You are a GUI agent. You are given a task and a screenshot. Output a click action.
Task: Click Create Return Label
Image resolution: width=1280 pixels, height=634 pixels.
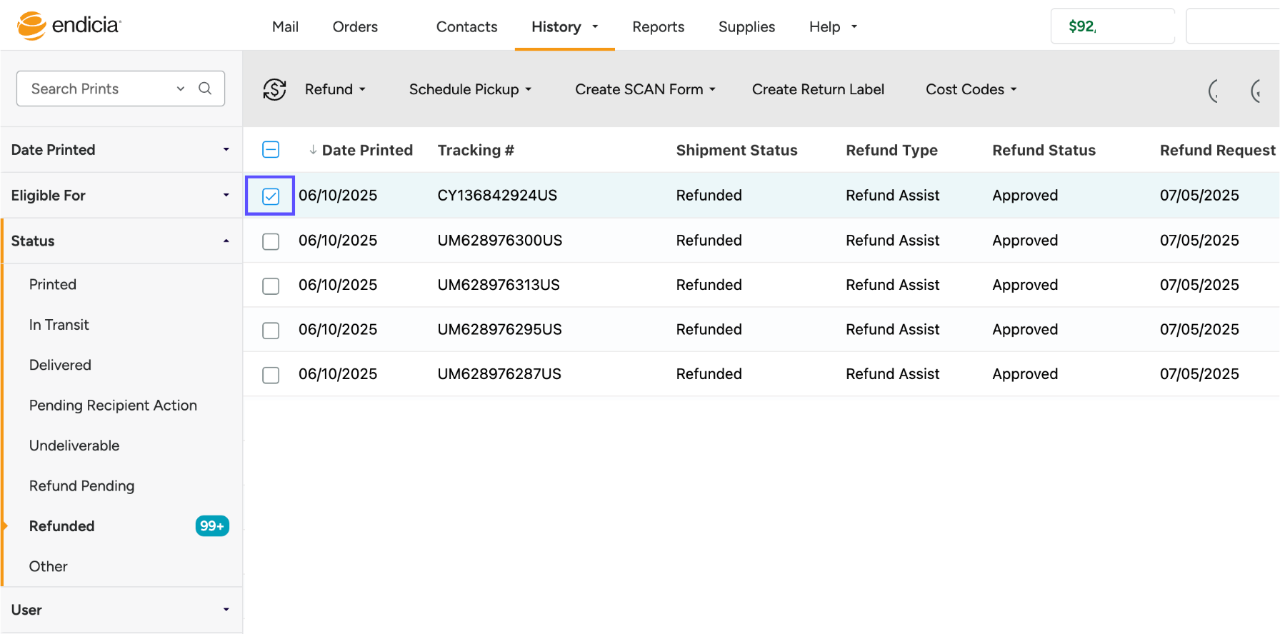(818, 89)
